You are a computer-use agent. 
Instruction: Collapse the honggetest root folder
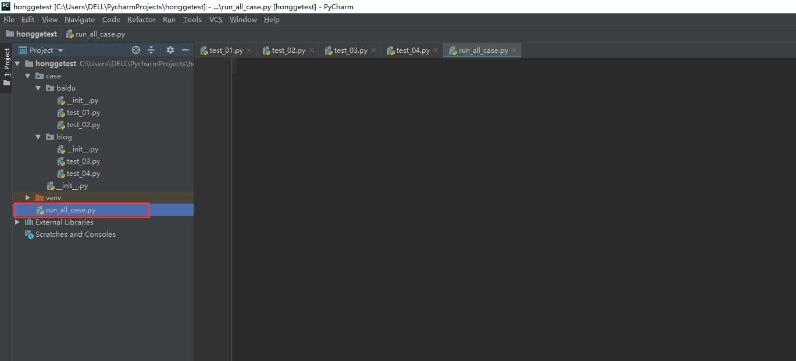click(17, 64)
